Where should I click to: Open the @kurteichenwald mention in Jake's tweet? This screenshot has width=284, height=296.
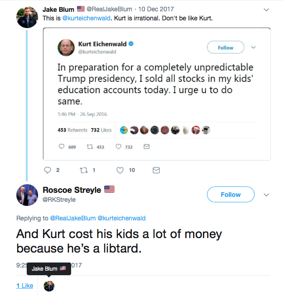point(86,18)
